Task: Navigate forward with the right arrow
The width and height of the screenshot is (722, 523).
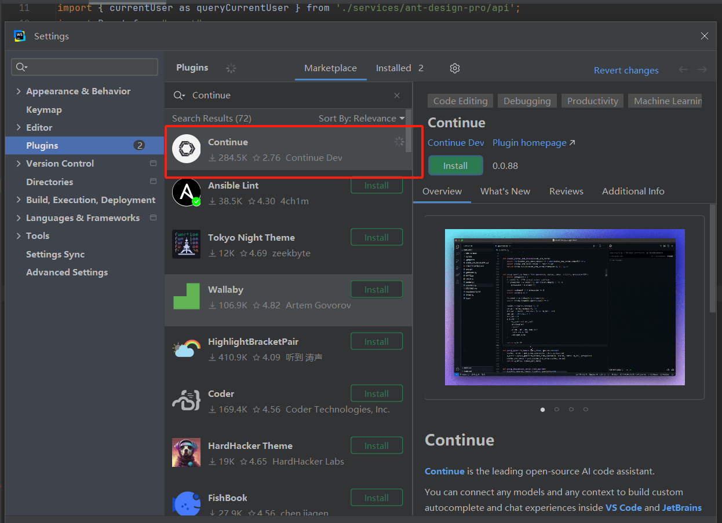Action: tap(702, 69)
